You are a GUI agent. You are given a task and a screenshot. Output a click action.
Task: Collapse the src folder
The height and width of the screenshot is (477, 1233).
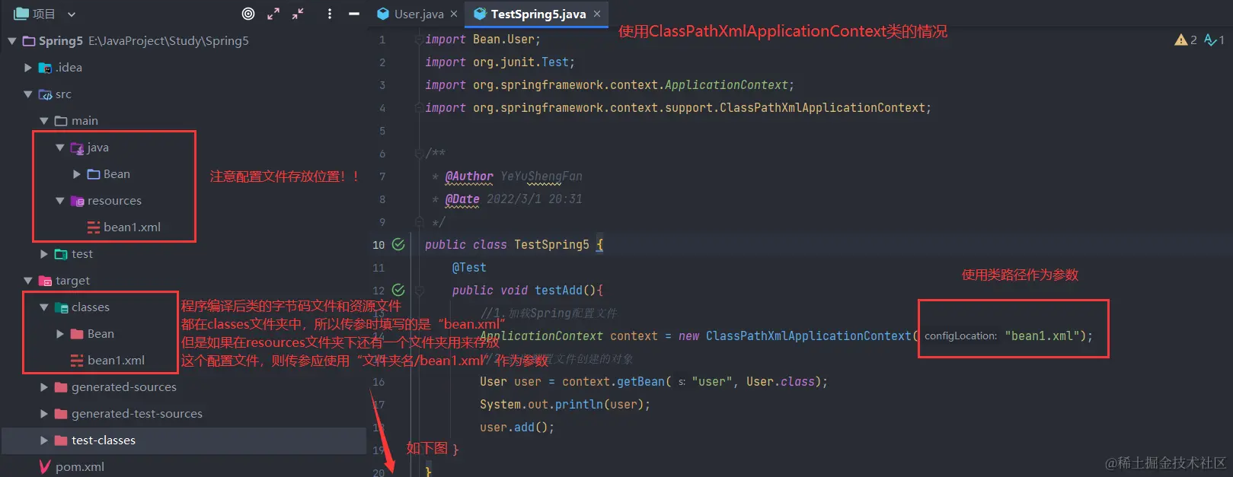tap(28, 94)
